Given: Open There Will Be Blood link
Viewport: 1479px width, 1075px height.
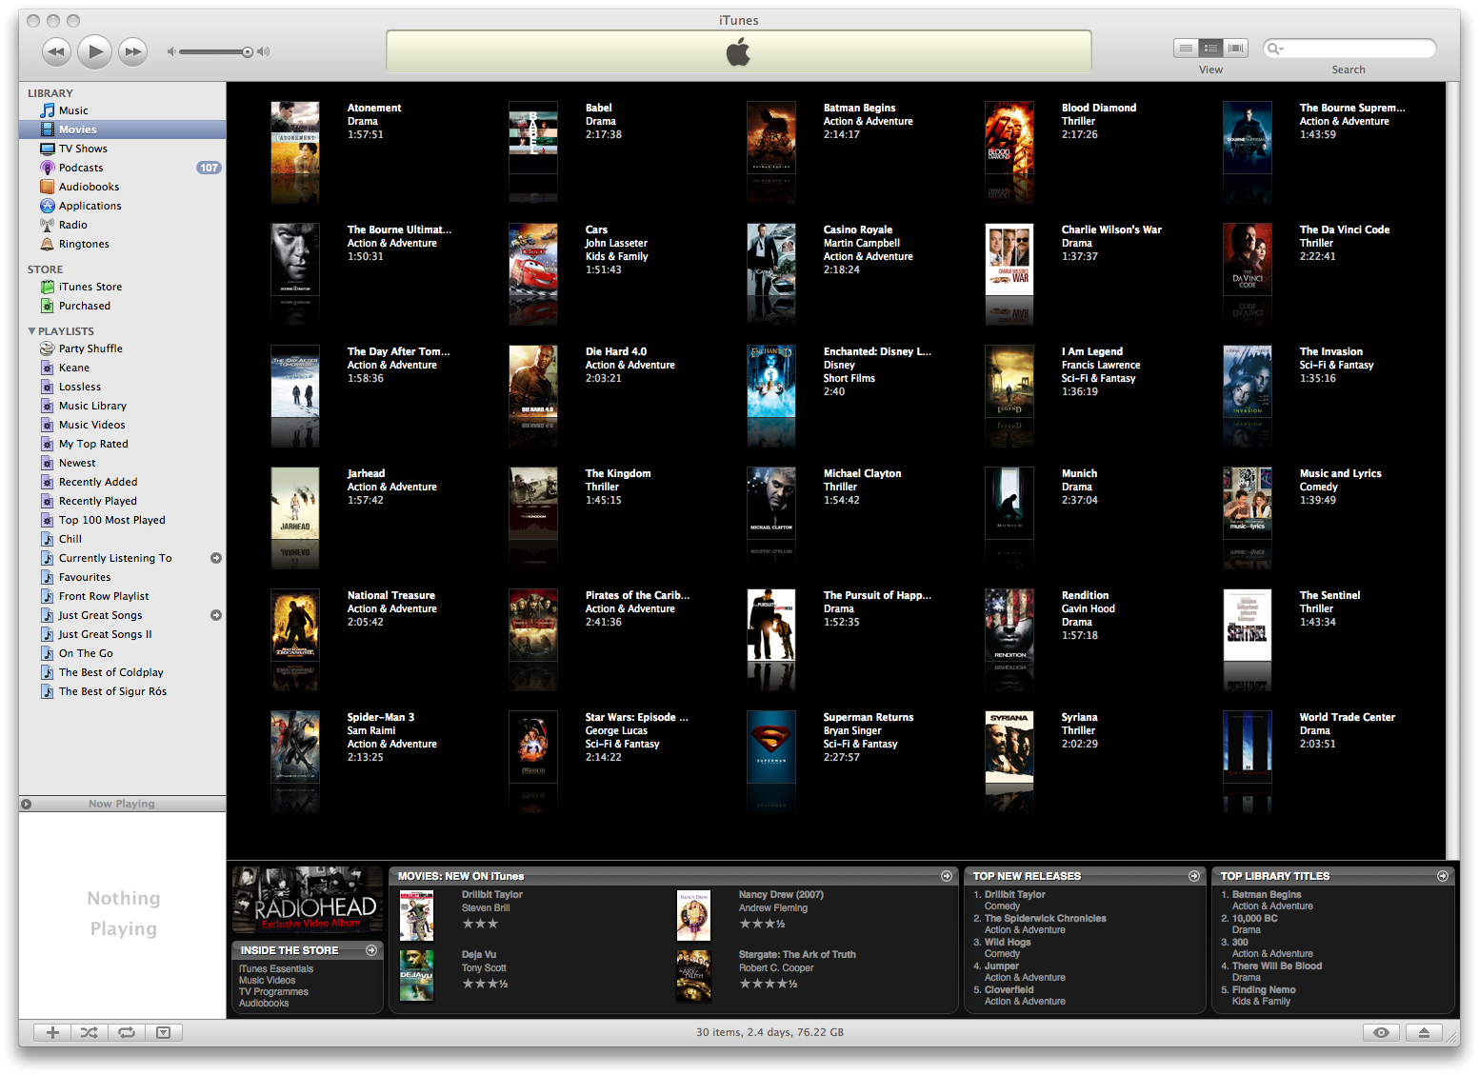Looking at the screenshot, I should (x=1277, y=966).
